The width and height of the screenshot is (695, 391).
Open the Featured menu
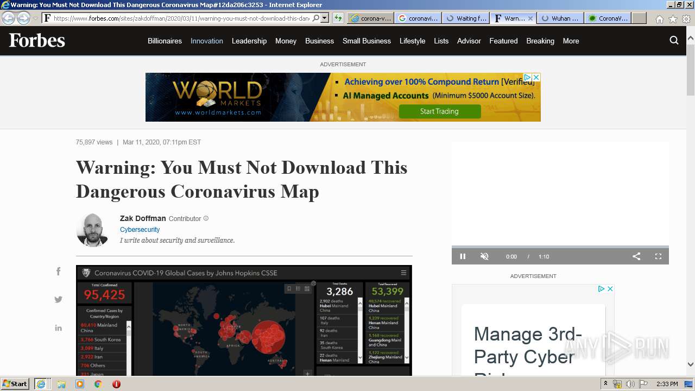pos(503,41)
